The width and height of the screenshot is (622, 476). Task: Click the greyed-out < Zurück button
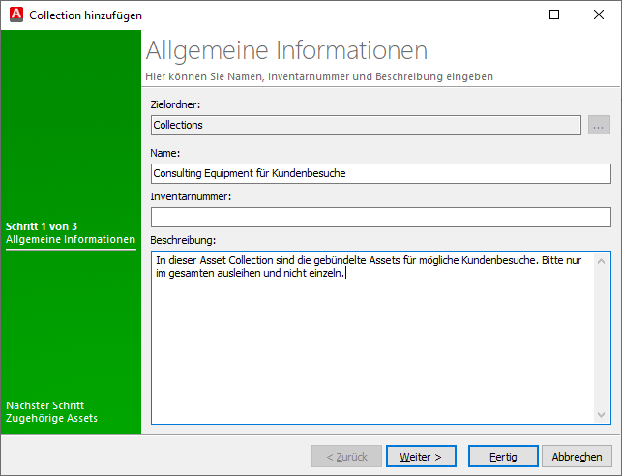(x=345, y=456)
